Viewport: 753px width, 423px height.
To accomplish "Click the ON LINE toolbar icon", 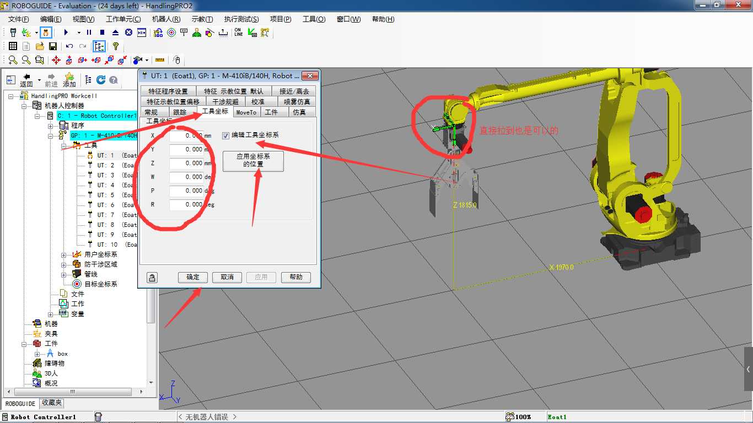I will 239,32.
